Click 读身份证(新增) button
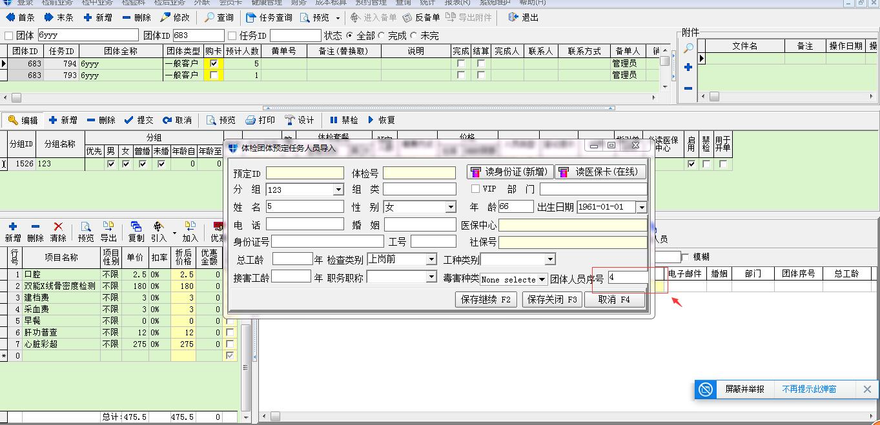Screen dimensions: 880x425 pos(509,172)
